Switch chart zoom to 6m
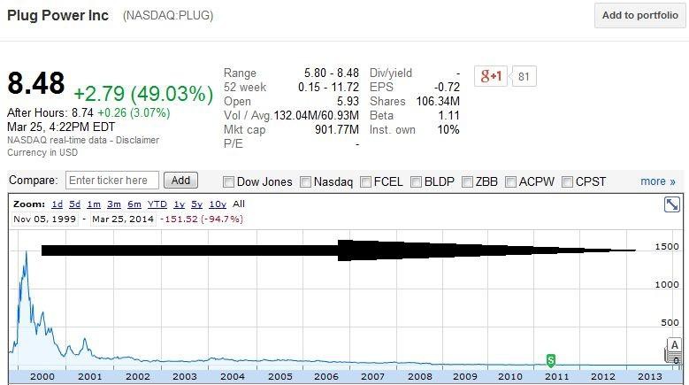The width and height of the screenshot is (689, 385). click(134, 204)
